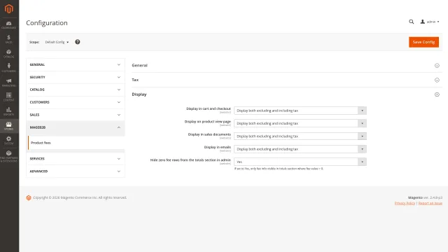448x252 pixels.
Task: Open the Dashboard sidebar icon
Action: click(x=9, y=25)
